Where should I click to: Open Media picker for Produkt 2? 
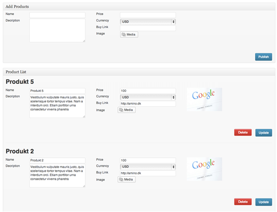[126, 179]
